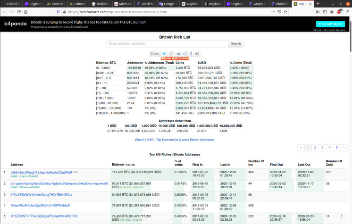
Task: Share the page on Weibo
Action: [x=197, y=54]
